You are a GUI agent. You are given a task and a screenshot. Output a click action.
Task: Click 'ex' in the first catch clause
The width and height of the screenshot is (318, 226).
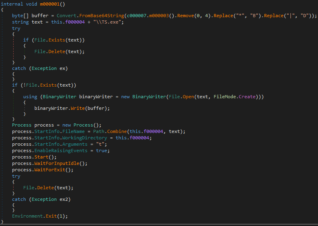(62, 68)
